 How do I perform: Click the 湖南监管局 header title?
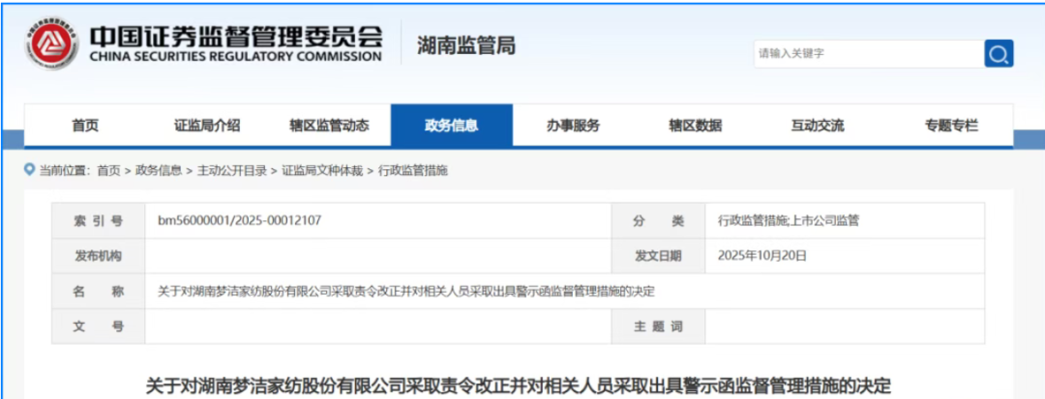(465, 45)
